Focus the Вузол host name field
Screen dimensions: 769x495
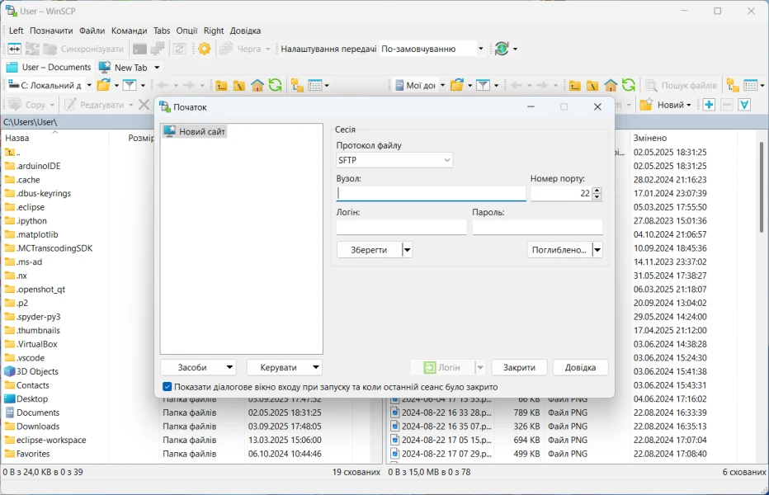(x=431, y=193)
